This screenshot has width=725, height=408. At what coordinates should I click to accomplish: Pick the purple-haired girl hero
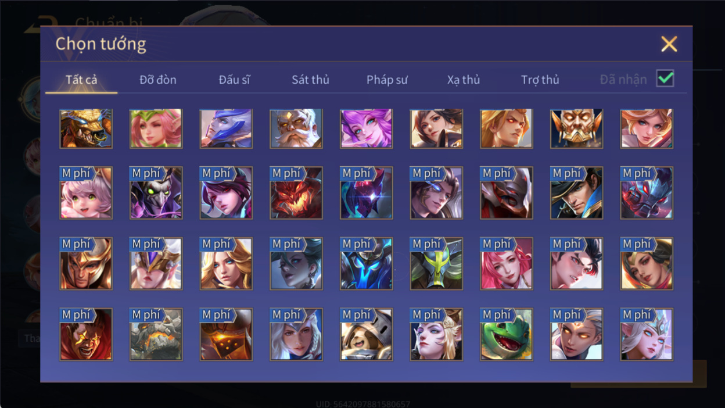pyautogui.click(x=367, y=128)
